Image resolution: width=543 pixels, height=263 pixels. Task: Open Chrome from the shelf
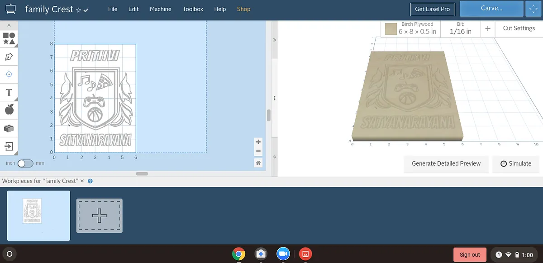(239, 254)
